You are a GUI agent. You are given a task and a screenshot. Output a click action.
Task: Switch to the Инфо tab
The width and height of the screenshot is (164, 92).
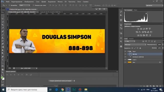[x=136, y=10]
